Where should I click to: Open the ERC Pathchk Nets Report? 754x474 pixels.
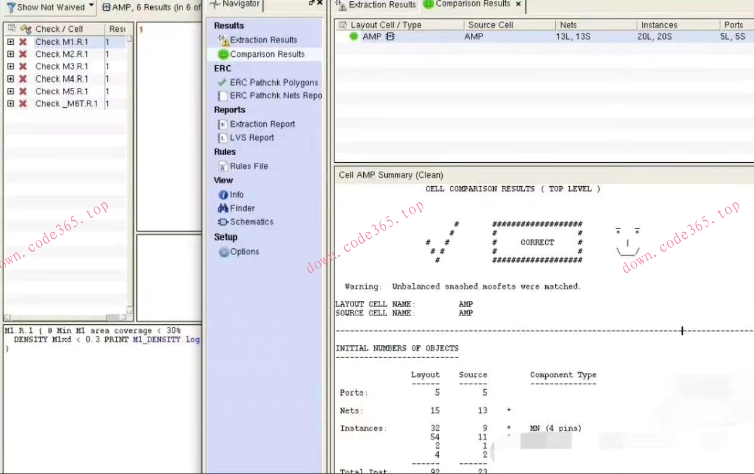(275, 96)
